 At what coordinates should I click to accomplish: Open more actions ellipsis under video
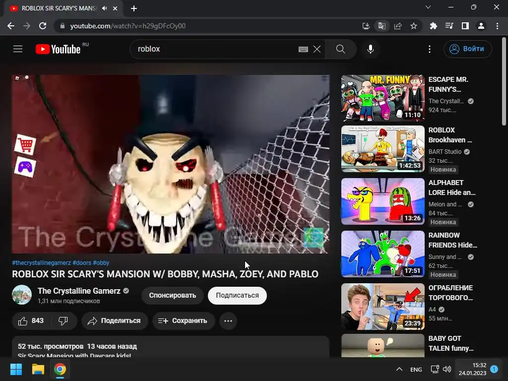pyautogui.click(x=228, y=321)
